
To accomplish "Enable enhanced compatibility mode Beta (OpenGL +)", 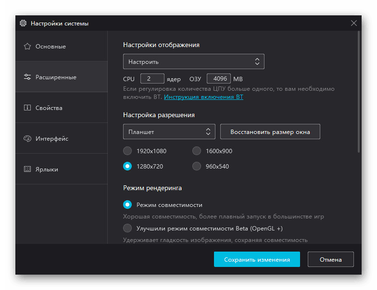I will [x=127, y=228].
